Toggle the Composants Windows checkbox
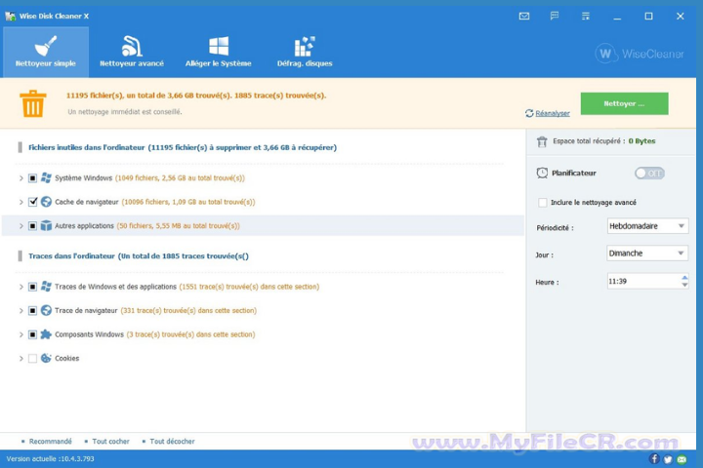 coord(33,334)
